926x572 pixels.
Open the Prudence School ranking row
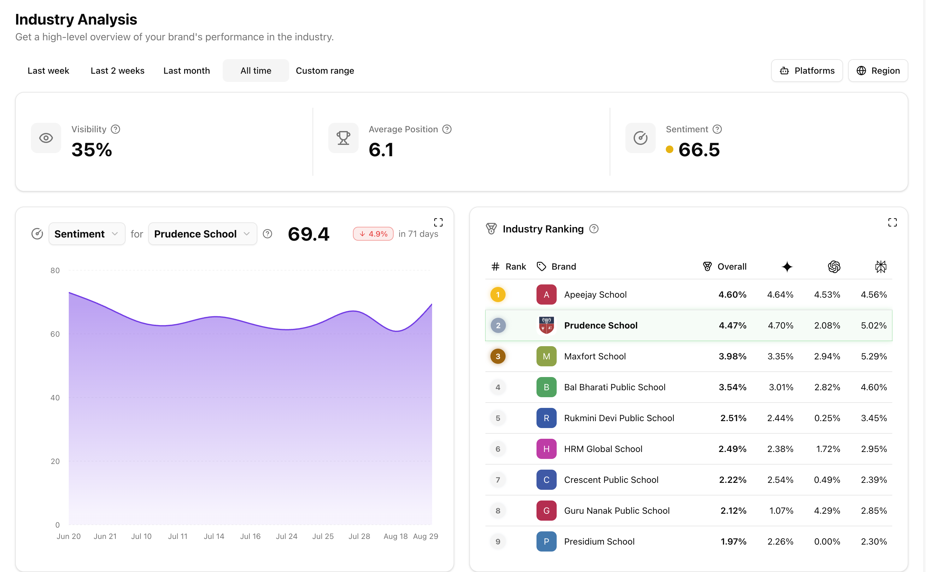689,325
